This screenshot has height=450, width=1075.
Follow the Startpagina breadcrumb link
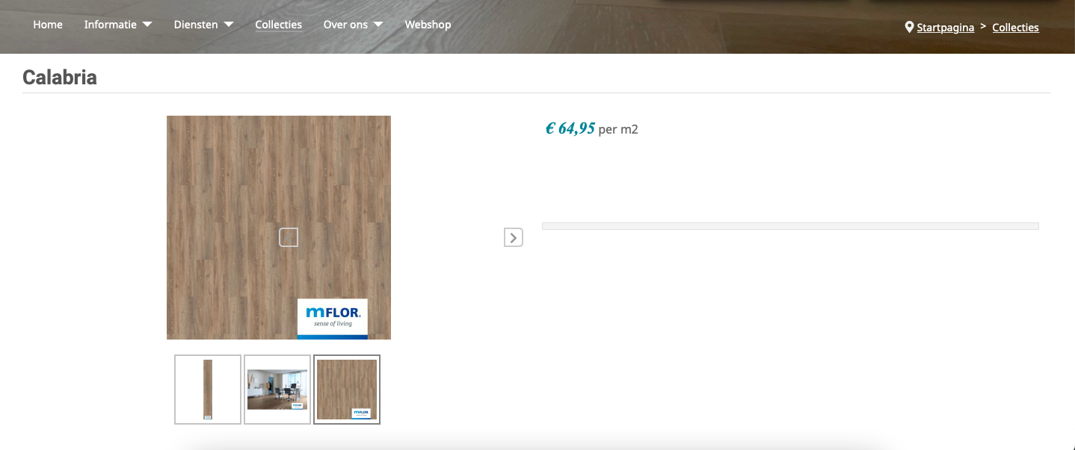point(946,28)
